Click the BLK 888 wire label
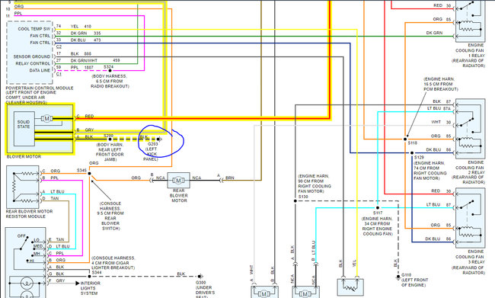495x298 pixels. coord(81,53)
